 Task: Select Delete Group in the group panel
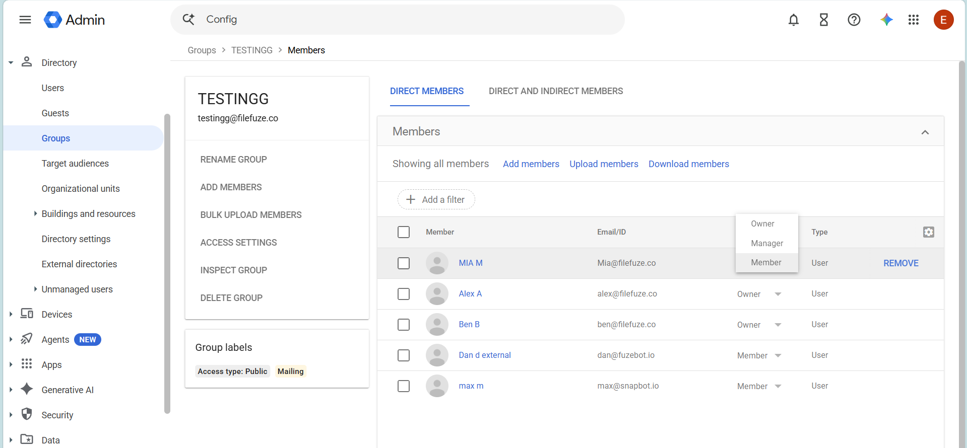tap(231, 298)
